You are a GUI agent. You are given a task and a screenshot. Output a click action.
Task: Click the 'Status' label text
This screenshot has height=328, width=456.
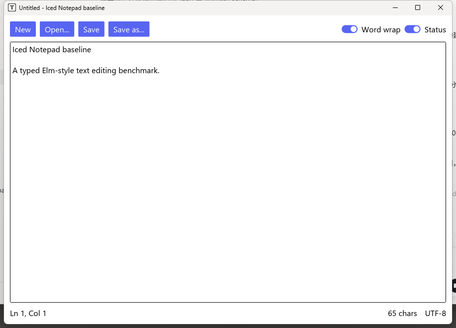point(435,30)
